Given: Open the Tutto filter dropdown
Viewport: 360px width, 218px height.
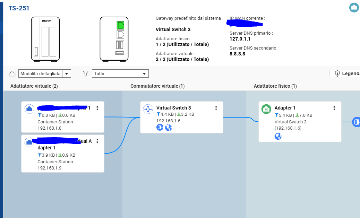Looking at the screenshot, I should (144, 73).
